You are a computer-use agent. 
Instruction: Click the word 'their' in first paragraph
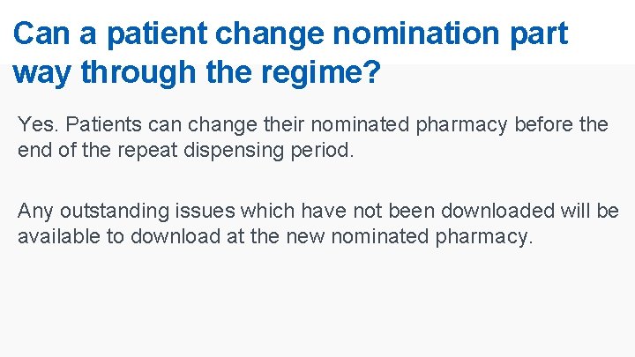coord(284,124)
